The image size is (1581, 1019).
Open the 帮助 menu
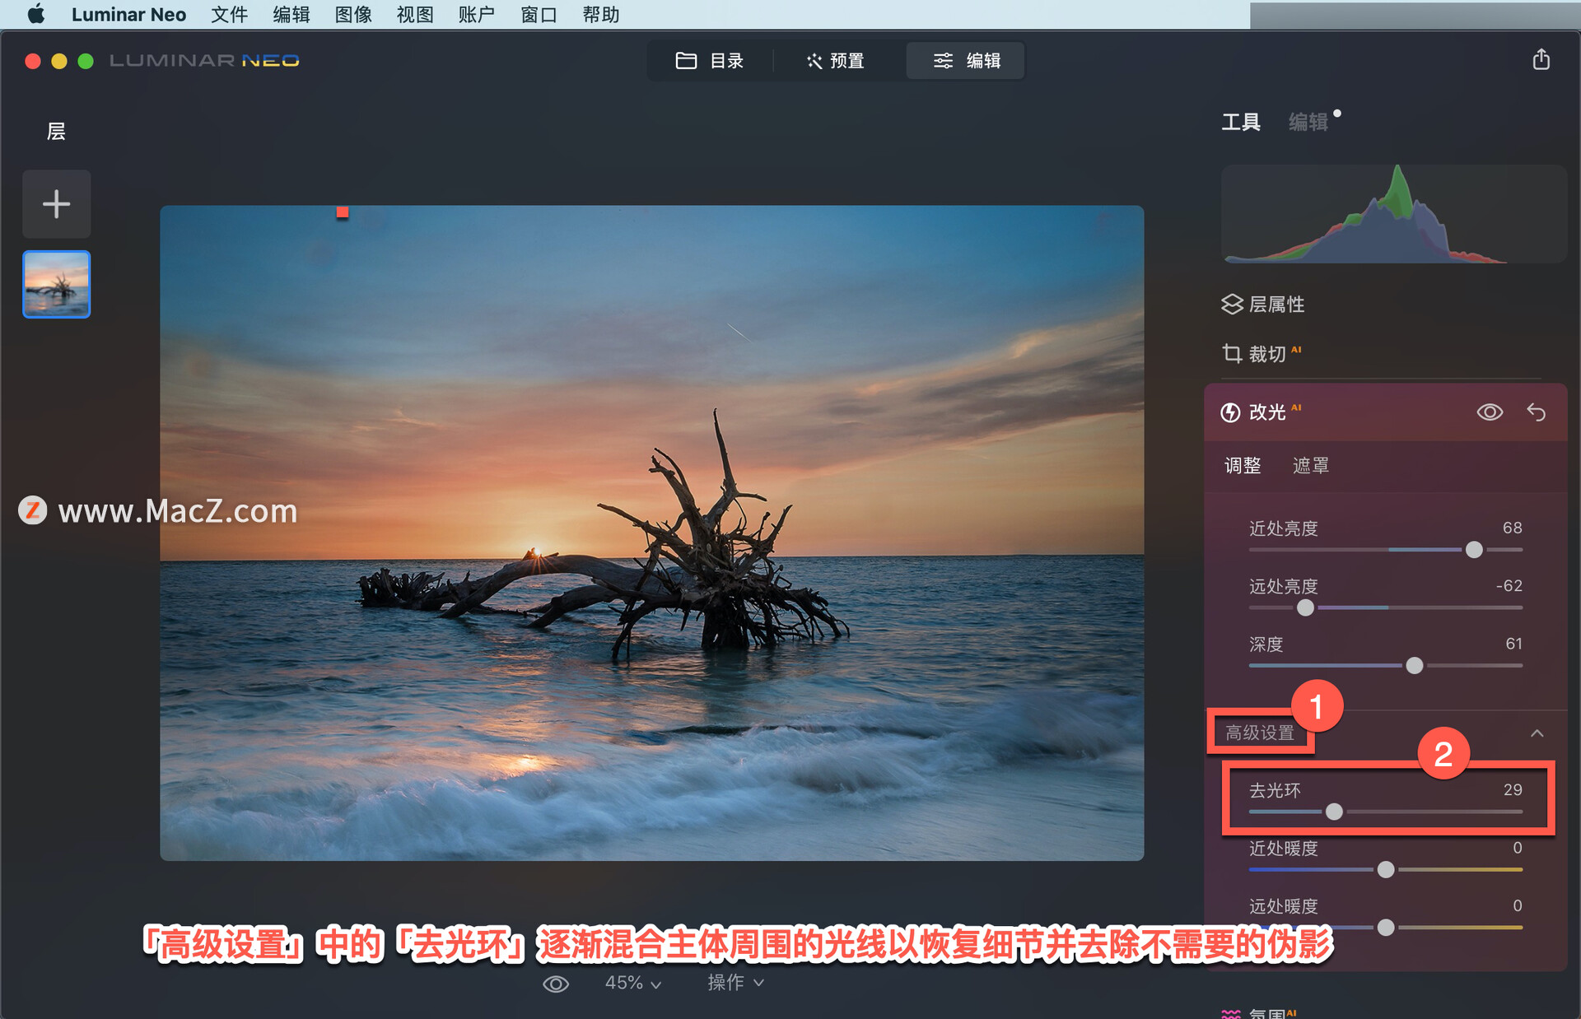coord(600,14)
